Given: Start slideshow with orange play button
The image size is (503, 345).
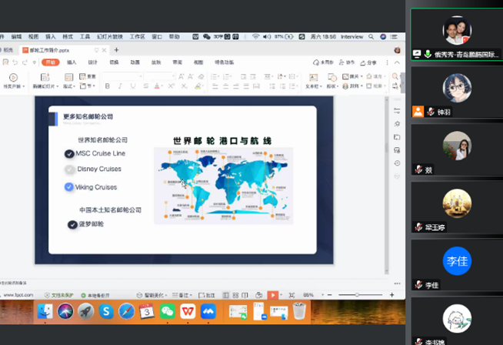Looking at the screenshot, I should coord(272,295).
